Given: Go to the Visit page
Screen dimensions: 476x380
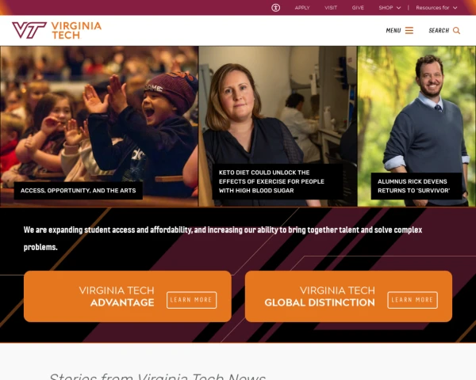Looking at the screenshot, I should pyautogui.click(x=331, y=8).
